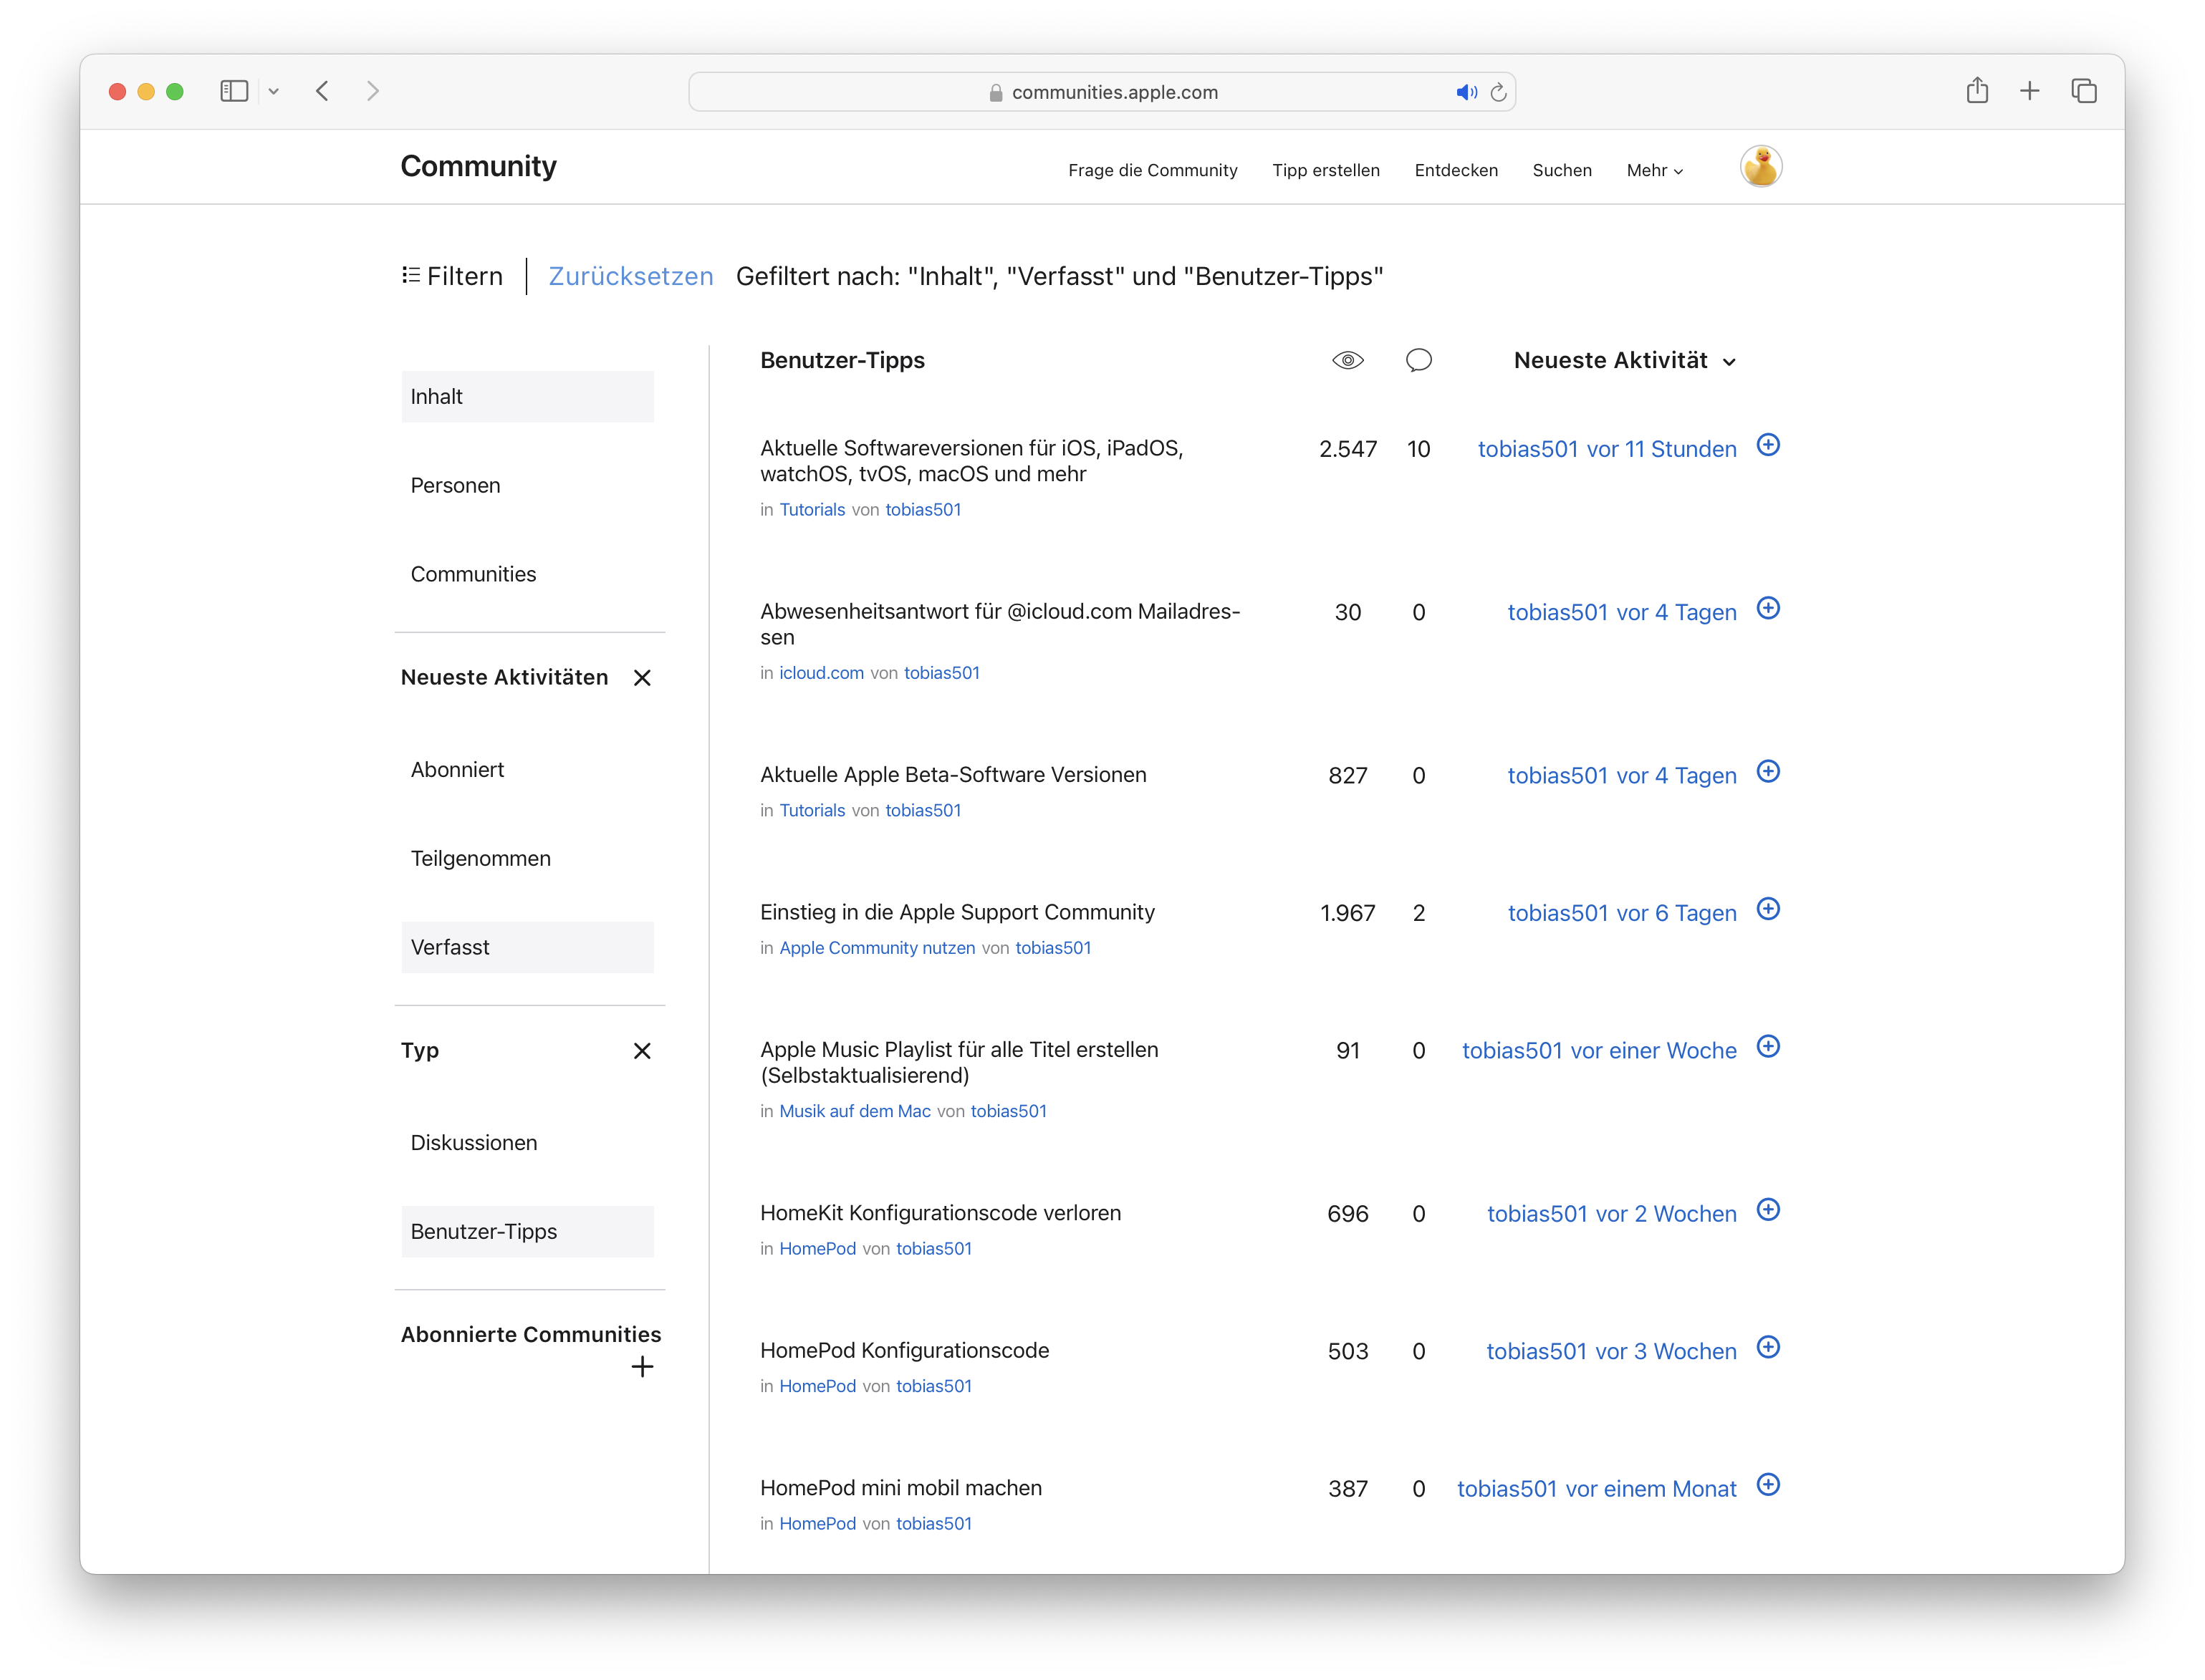Click the audio speaker icon in address bar

(x=1466, y=92)
